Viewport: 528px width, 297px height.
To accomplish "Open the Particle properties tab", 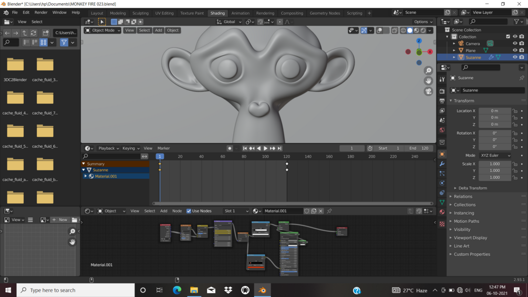I will pos(442,173).
